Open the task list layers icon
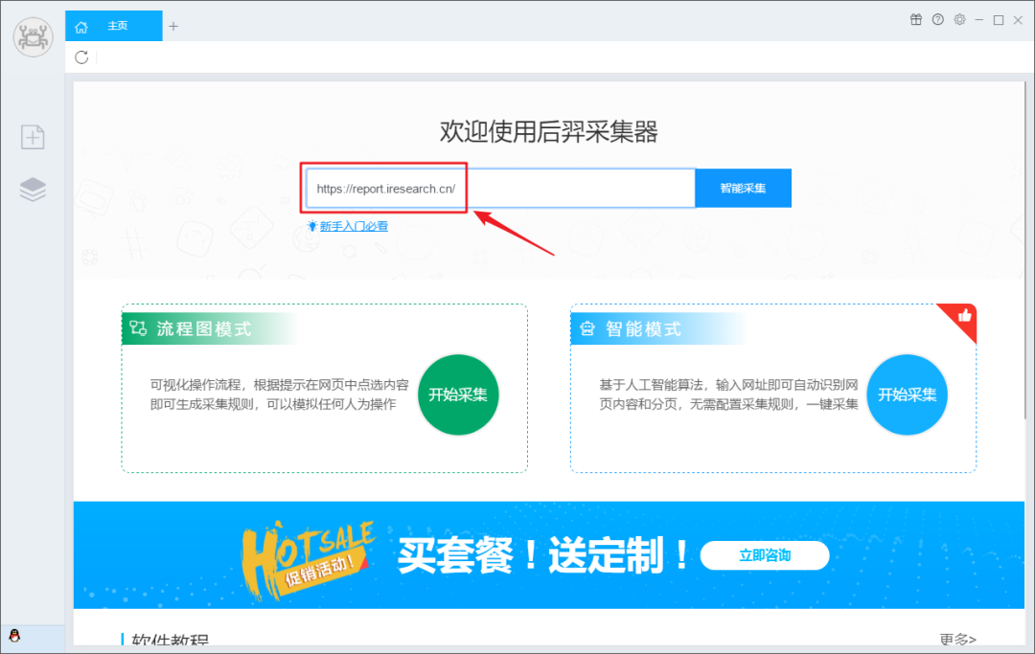Viewport: 1035px width, 654px height. (33, 190)
